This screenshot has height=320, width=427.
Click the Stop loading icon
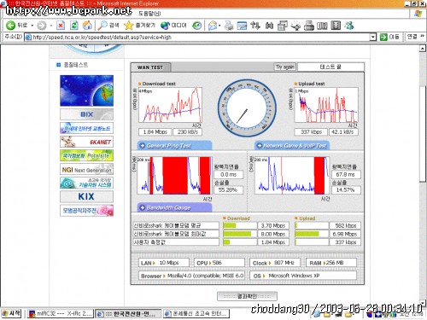61,26
